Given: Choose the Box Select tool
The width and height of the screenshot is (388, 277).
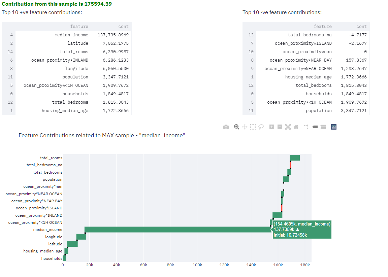Looking at the screenshot, I should (253, 127).
